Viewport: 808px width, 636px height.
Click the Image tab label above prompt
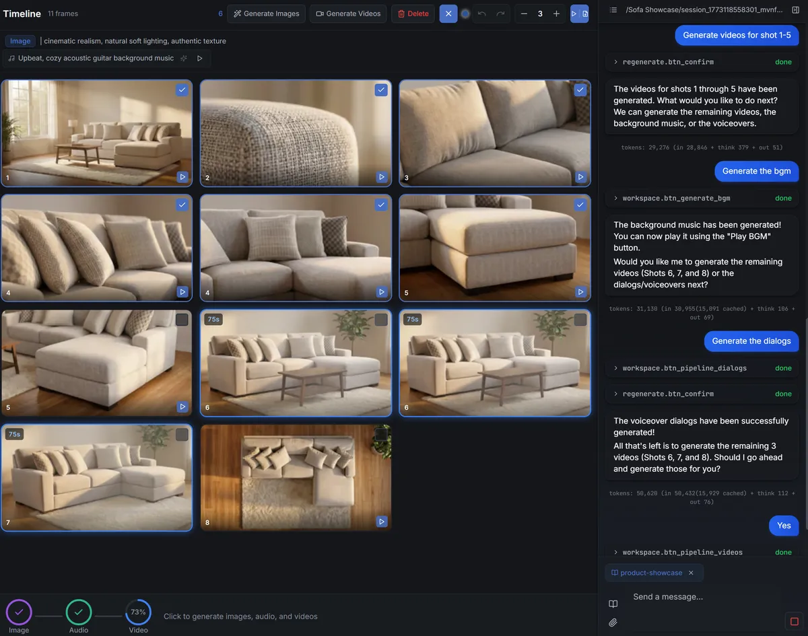pyautogui.click(x=20, y=41)
